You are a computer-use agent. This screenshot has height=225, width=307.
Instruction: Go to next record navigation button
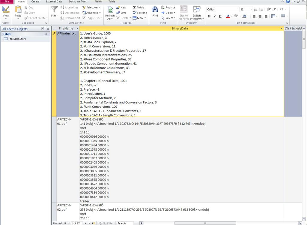tap(85, 223)
